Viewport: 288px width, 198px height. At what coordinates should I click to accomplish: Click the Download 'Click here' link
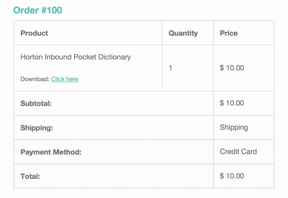pyautogui.click(x=64, y=79)
